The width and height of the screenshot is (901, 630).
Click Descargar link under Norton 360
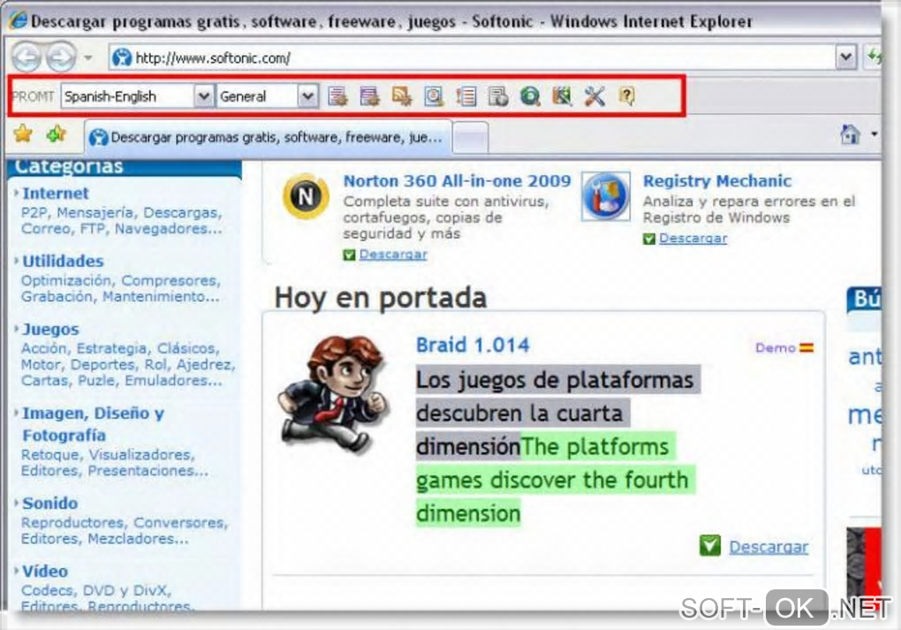(x=393, y=254)
